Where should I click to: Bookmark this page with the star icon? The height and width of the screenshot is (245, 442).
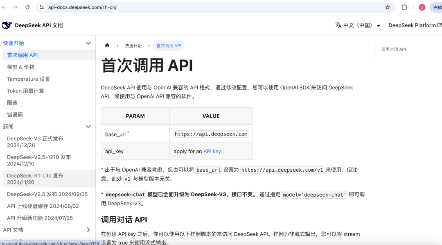pos(388,7)
